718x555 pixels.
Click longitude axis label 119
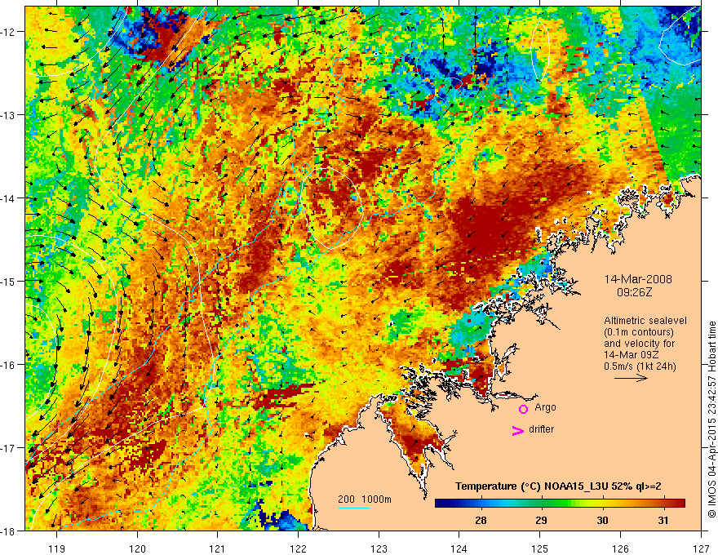click(x=57, y=548)
